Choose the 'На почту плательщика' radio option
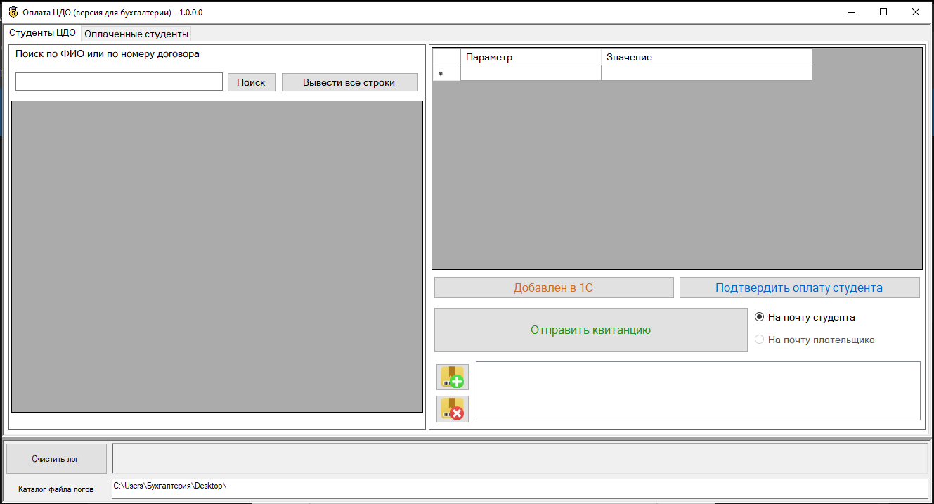The image size is (934, 504). tap(759, 340)
